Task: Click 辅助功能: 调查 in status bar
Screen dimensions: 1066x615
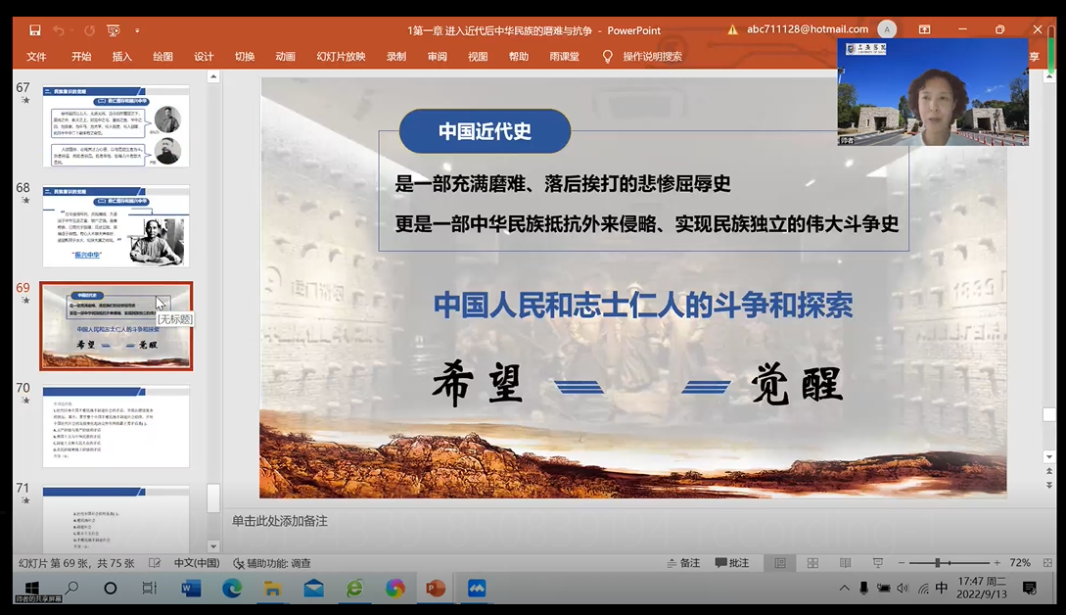Action: click(x=272, y=563)
